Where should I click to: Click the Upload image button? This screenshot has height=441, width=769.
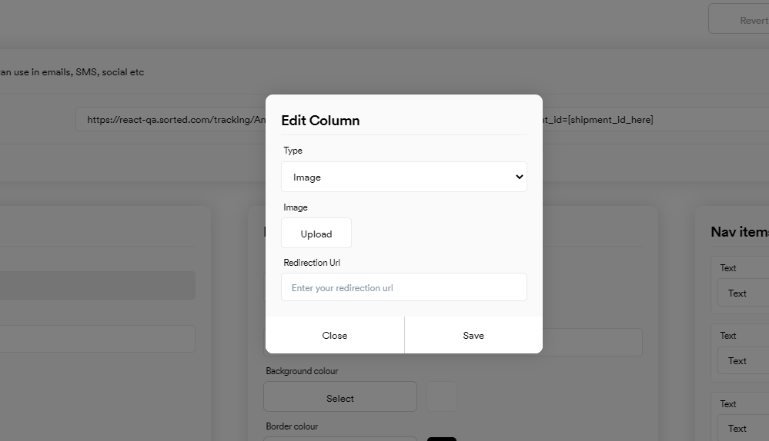[x=316, y=234]
